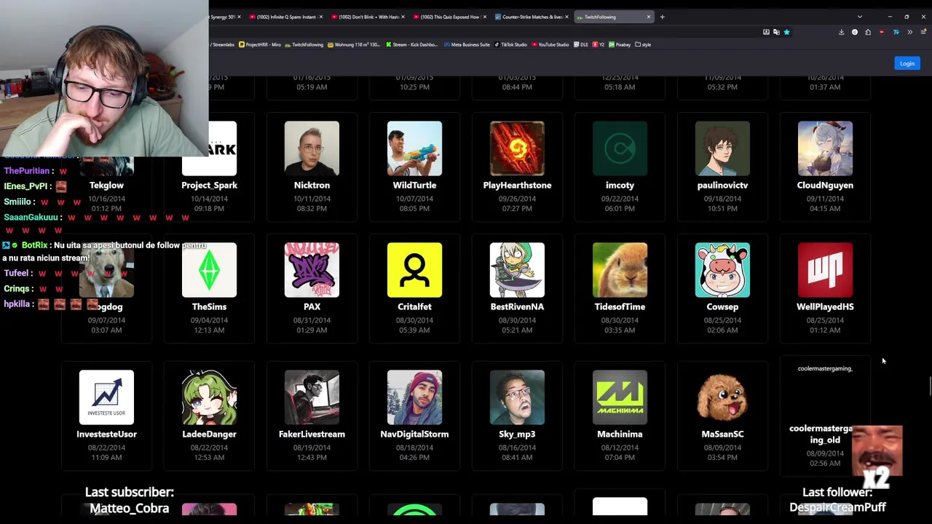Open CloudNguyen channel avatar

pyautogui.click(x=825, y=148)
